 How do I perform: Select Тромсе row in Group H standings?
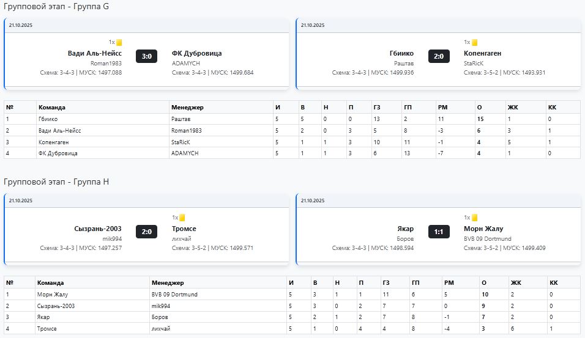pyautogui.click(x=47, y=329)
